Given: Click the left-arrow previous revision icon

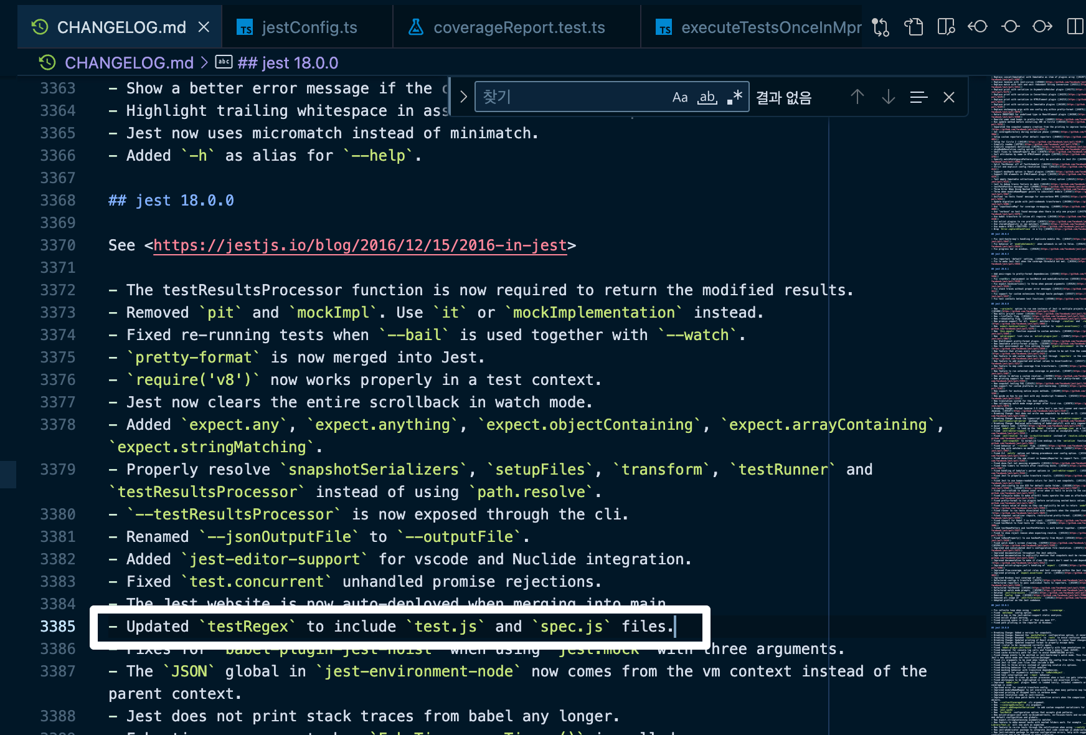Looking at the screenshot, I should point(978,27).
